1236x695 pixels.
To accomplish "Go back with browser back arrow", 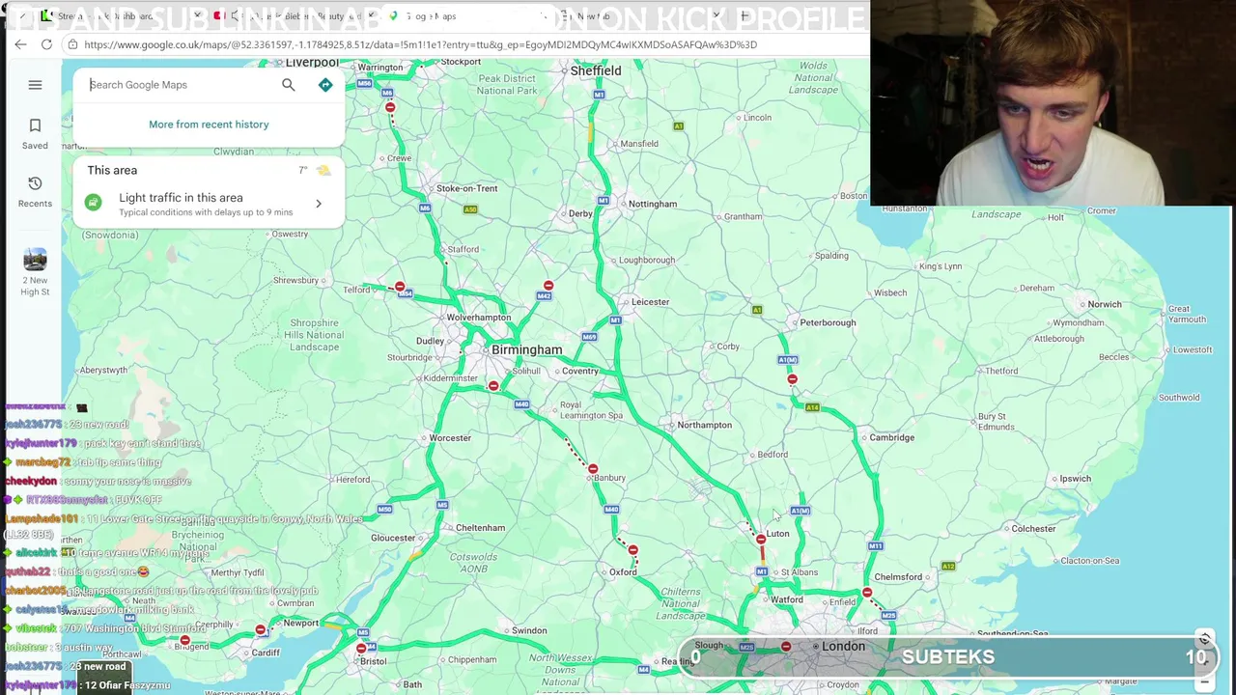I will pyautogui.click(x=20, y=44).
